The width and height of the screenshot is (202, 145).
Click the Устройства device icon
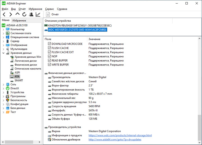point(8,92)
